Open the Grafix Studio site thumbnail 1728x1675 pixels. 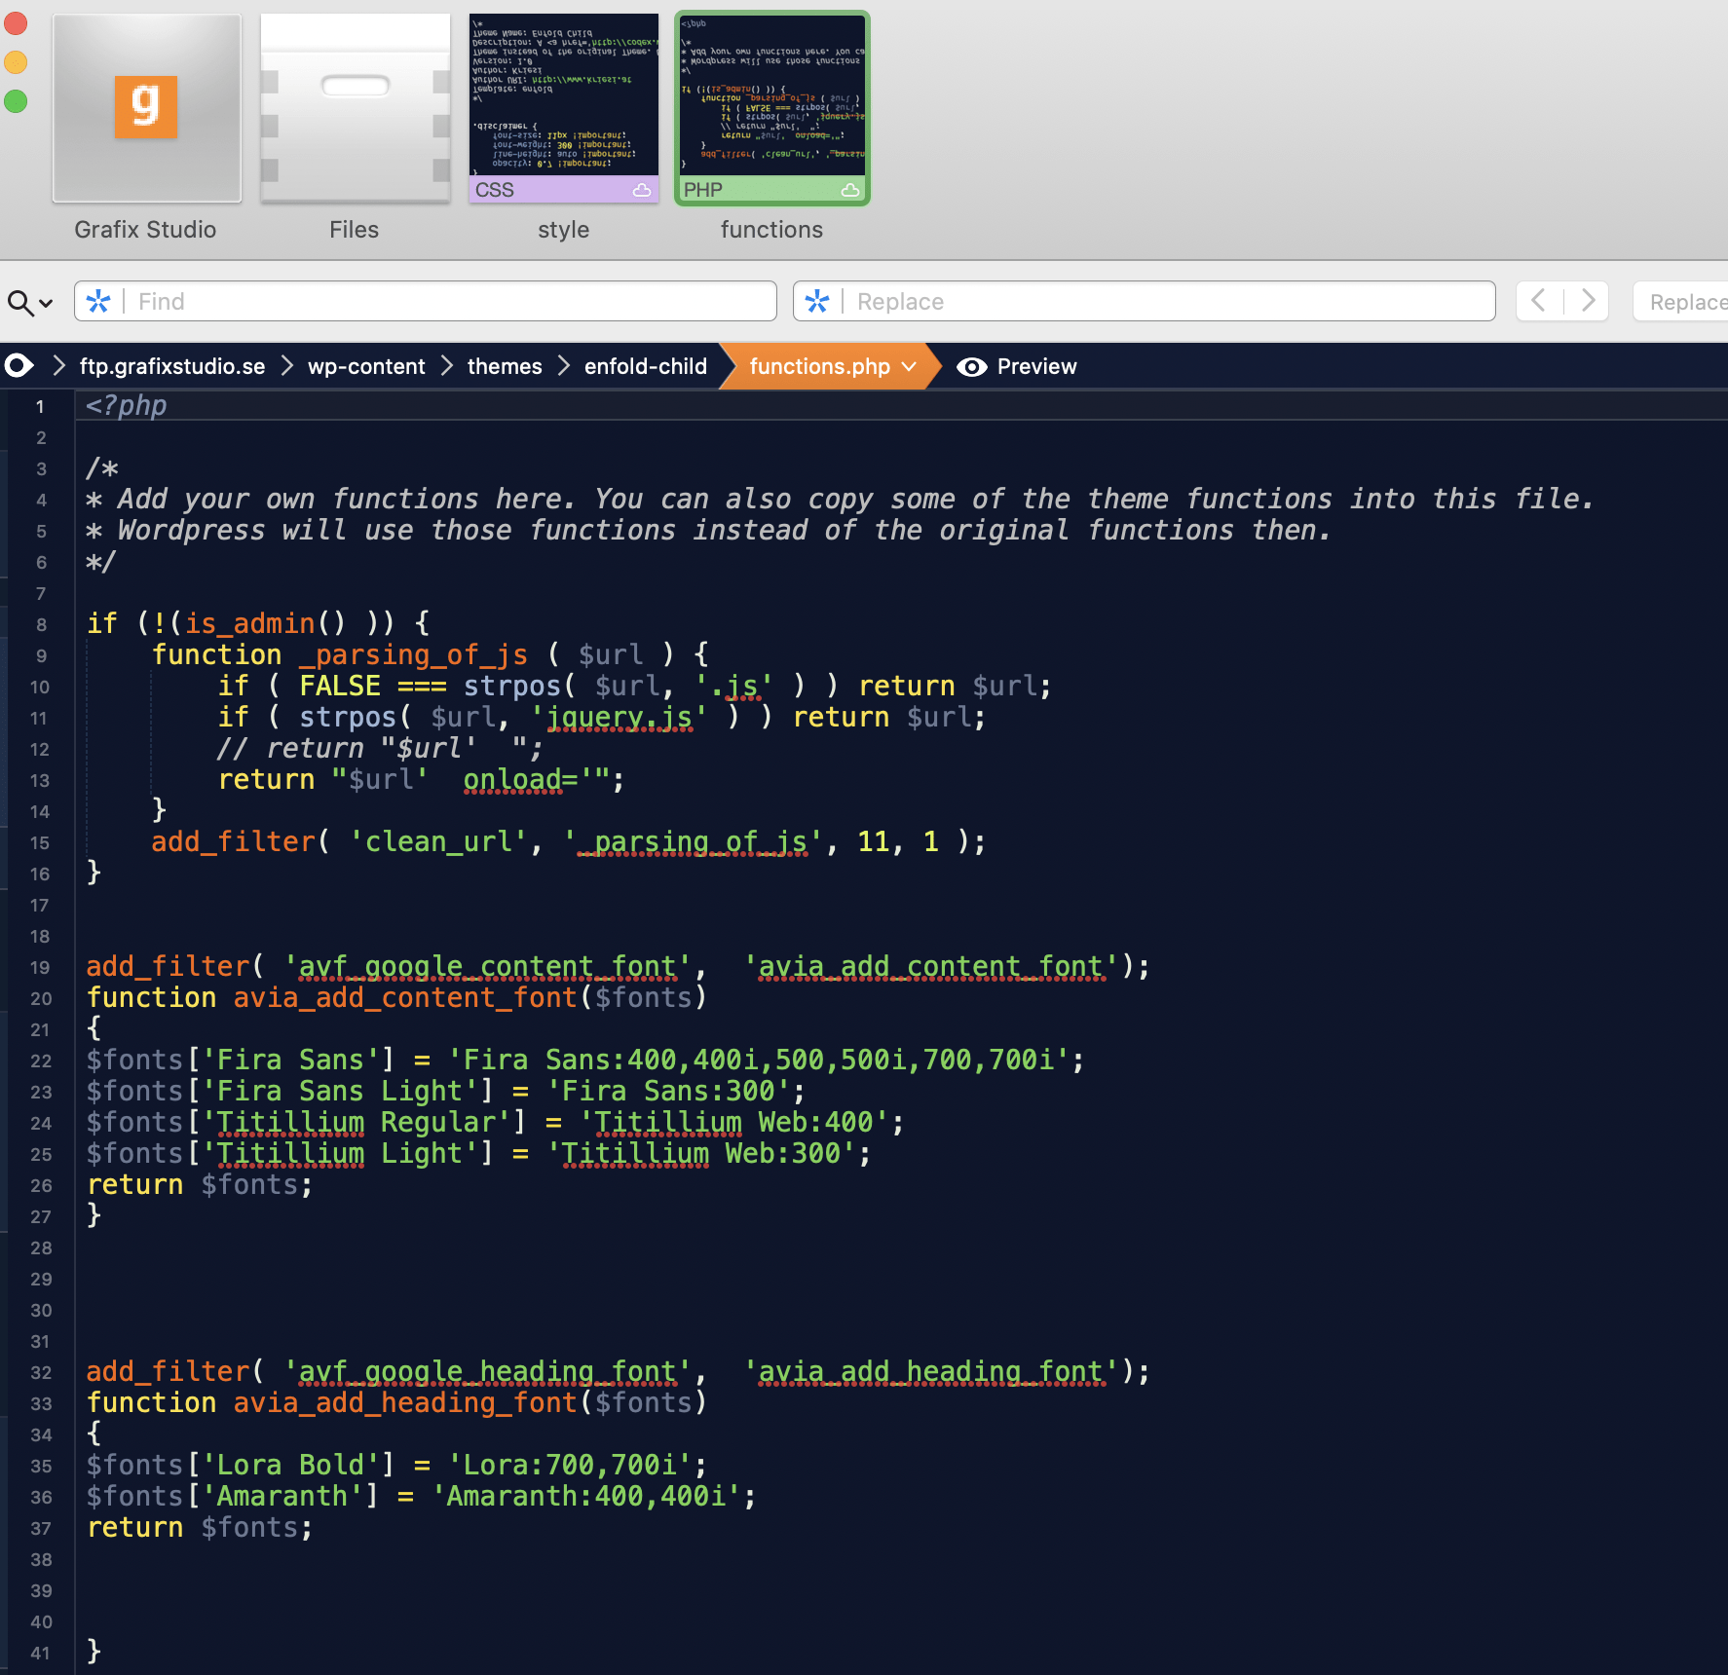point(146,108)
